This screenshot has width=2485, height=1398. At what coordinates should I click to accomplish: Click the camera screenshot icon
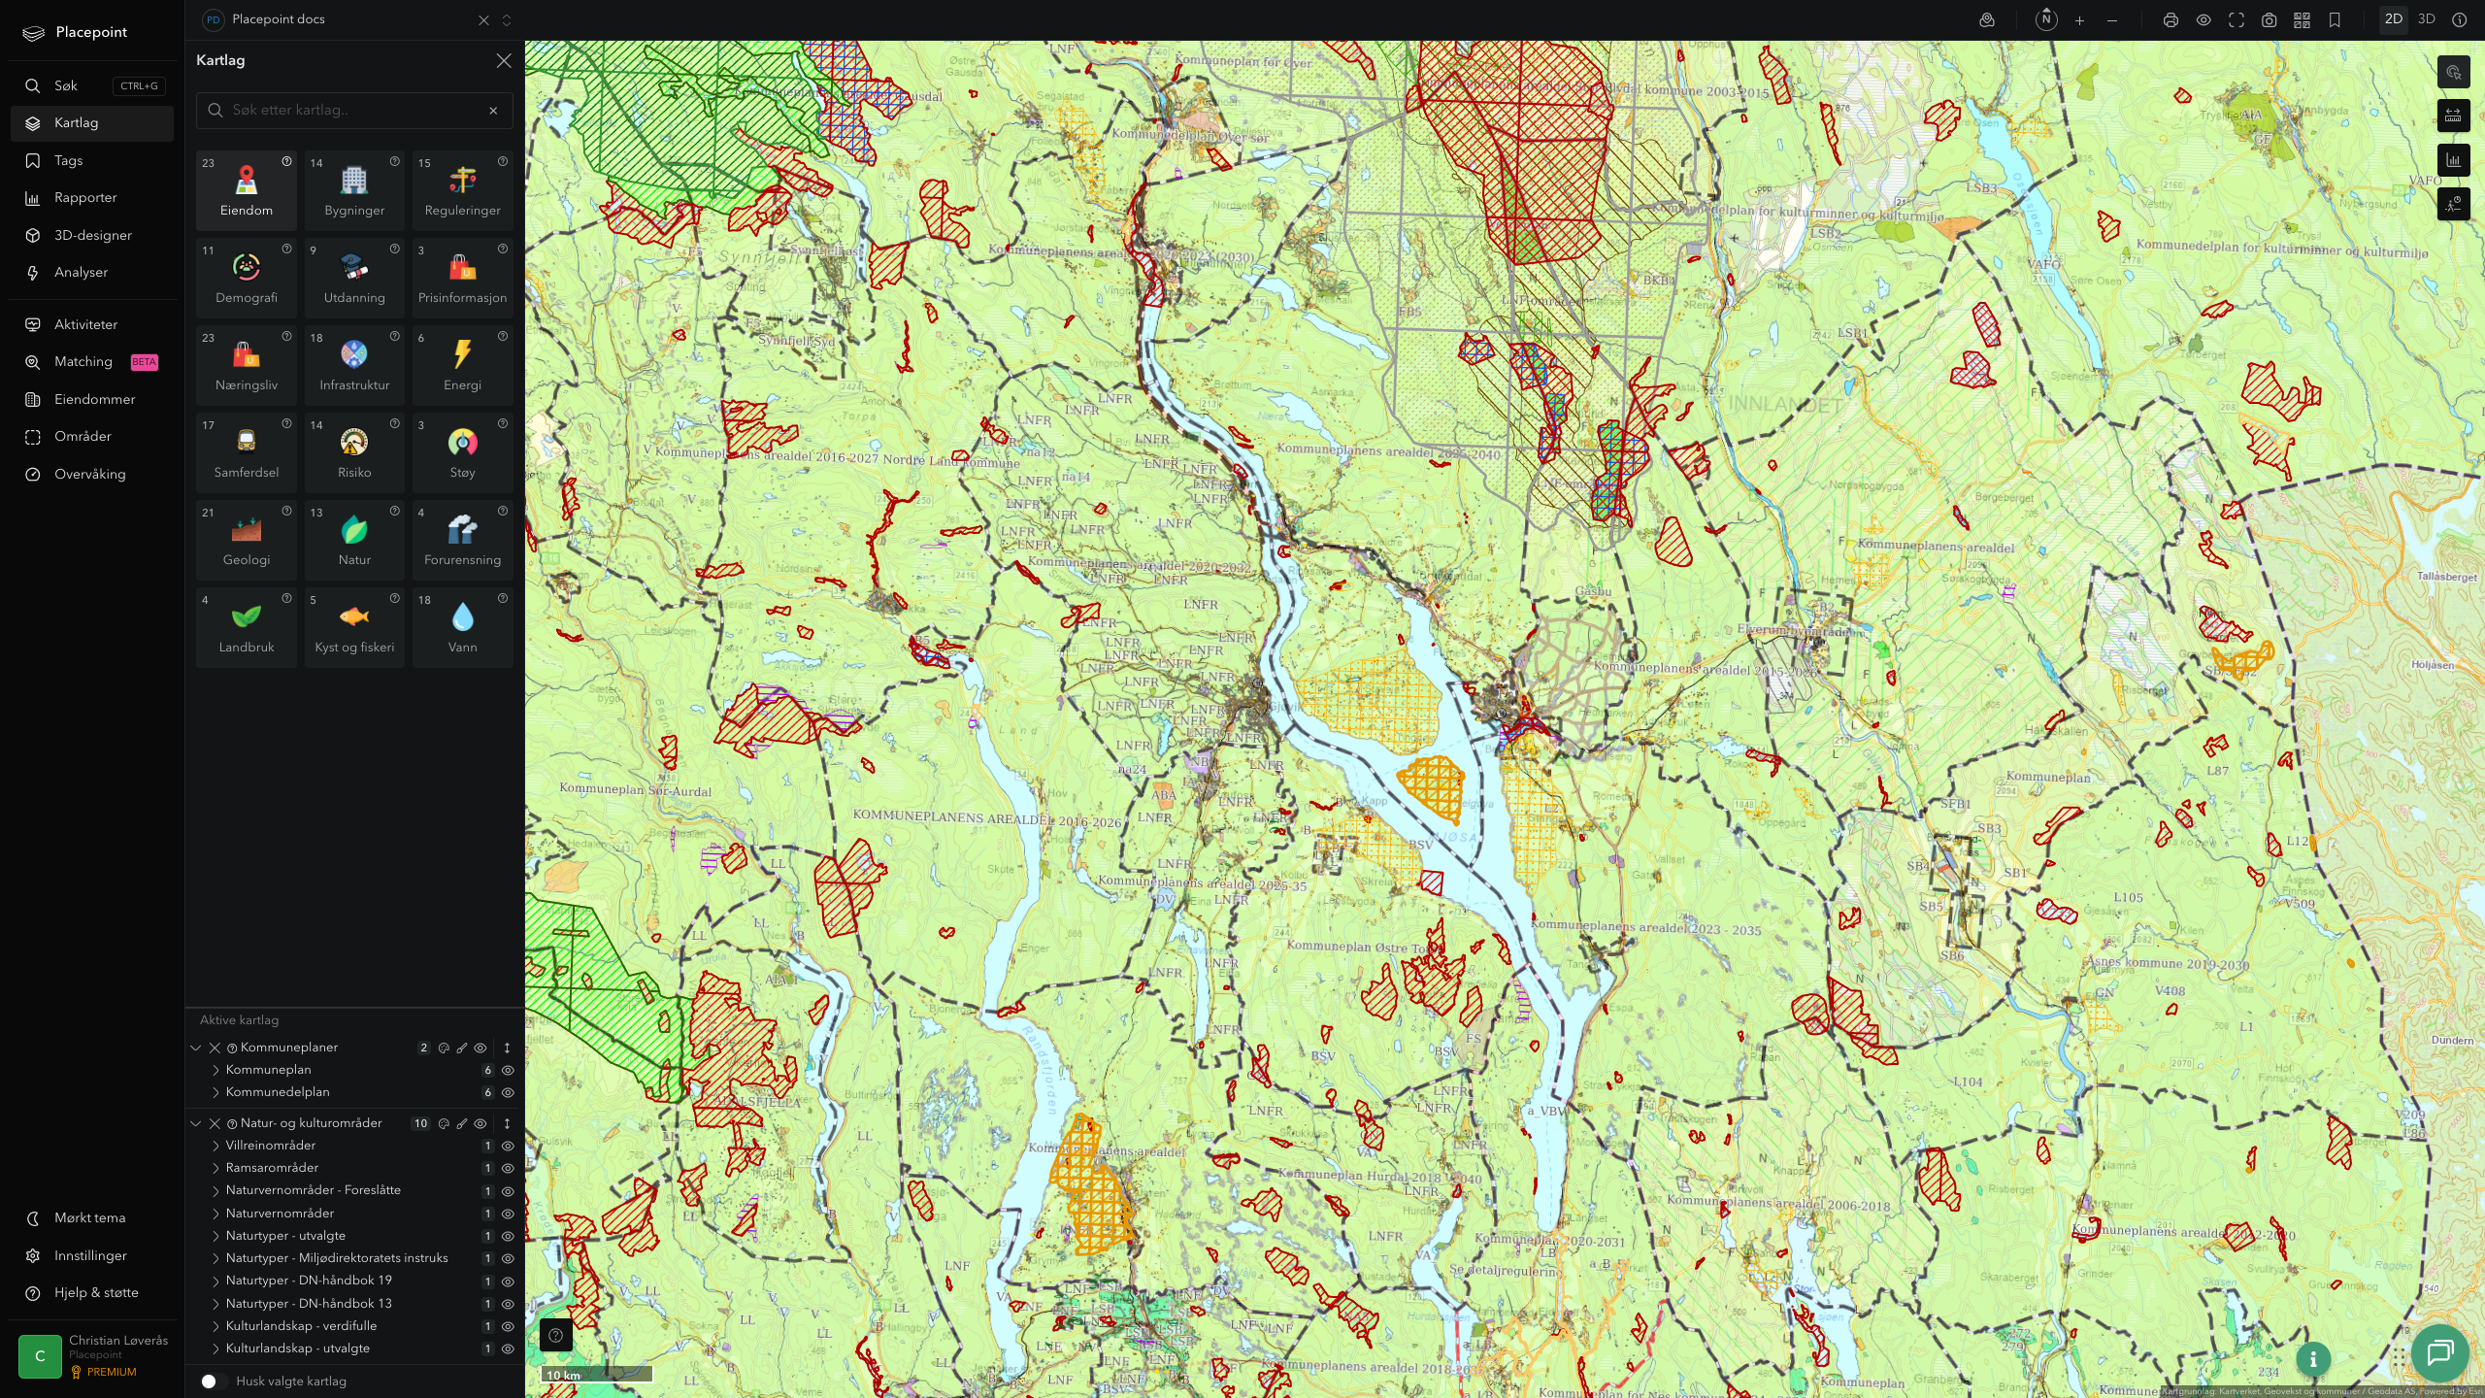coord(2270,20)
